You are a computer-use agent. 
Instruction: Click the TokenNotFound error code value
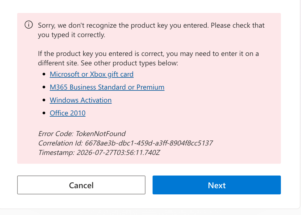pos(101,134)
